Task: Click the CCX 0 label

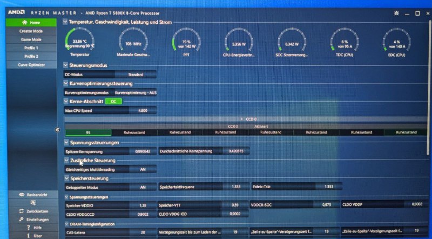Action: pos(233,127)
